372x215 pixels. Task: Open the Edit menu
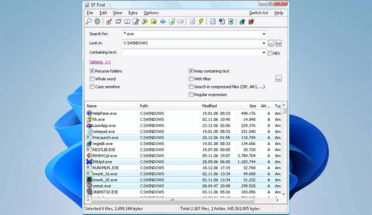click(103, 13)
